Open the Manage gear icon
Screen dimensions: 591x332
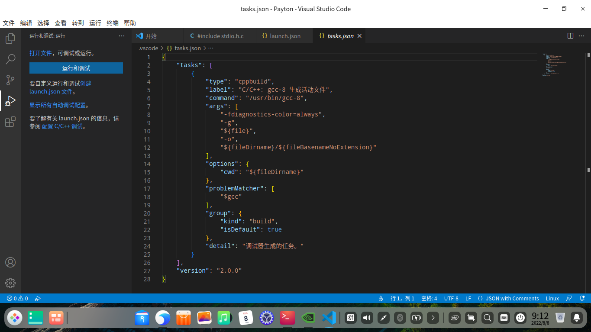(x=10, y=283)
